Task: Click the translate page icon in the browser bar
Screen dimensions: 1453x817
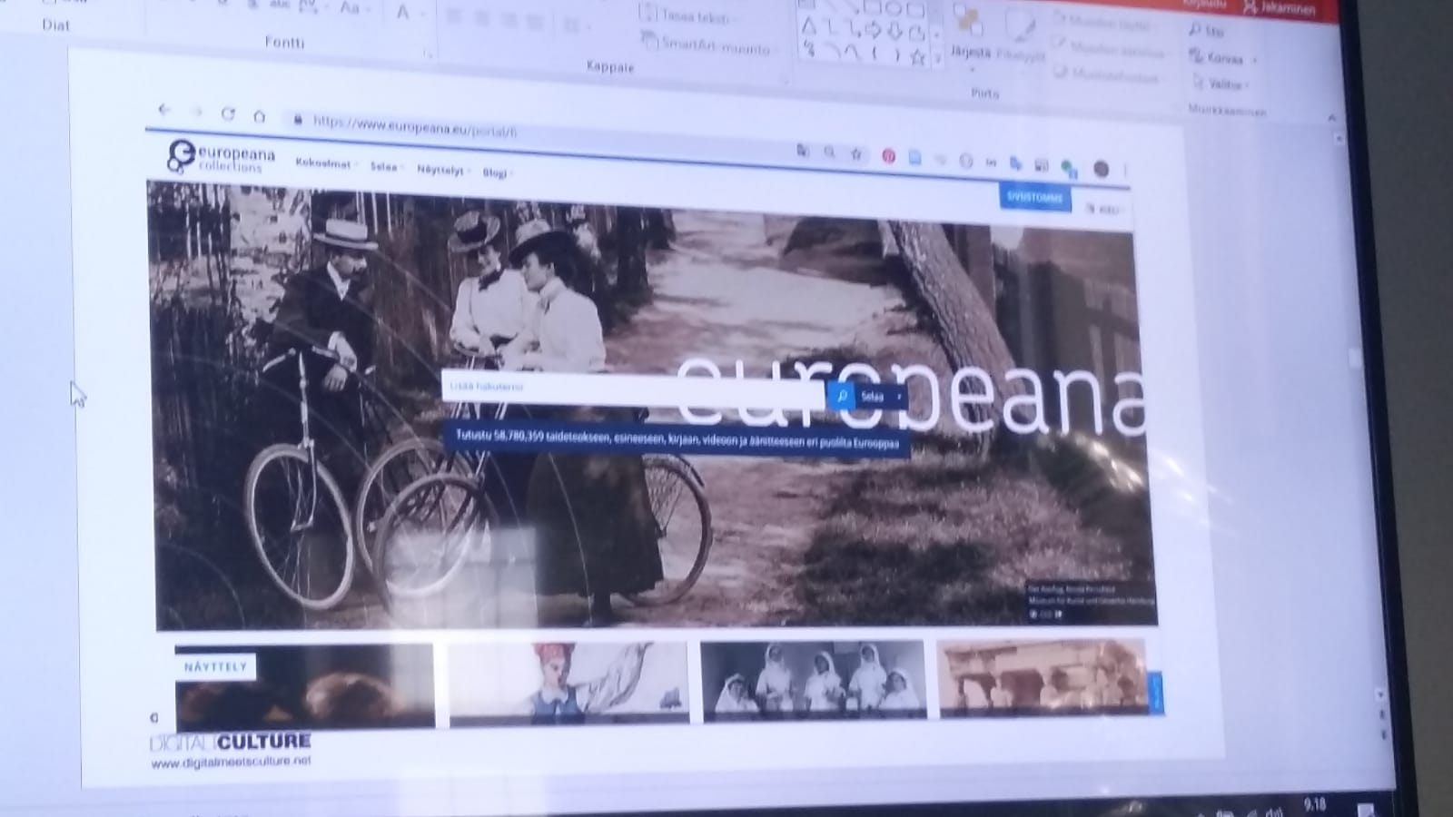Action: pyautogui.click(x=803, y=151)
